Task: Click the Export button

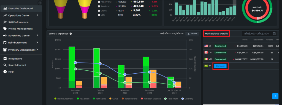Action: (192, 34)
